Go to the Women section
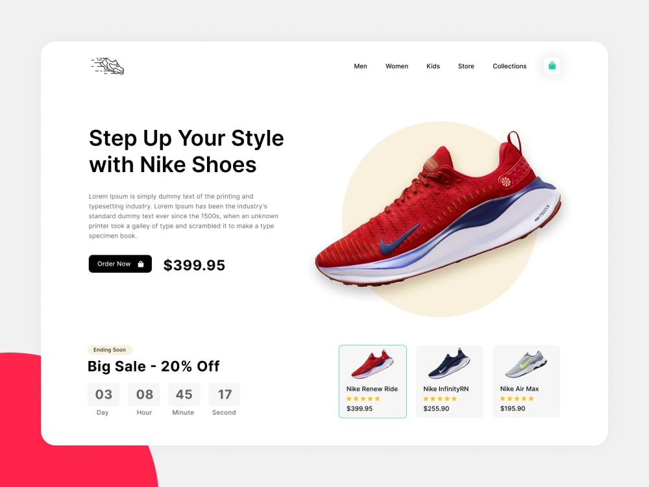 coord(397,66)
